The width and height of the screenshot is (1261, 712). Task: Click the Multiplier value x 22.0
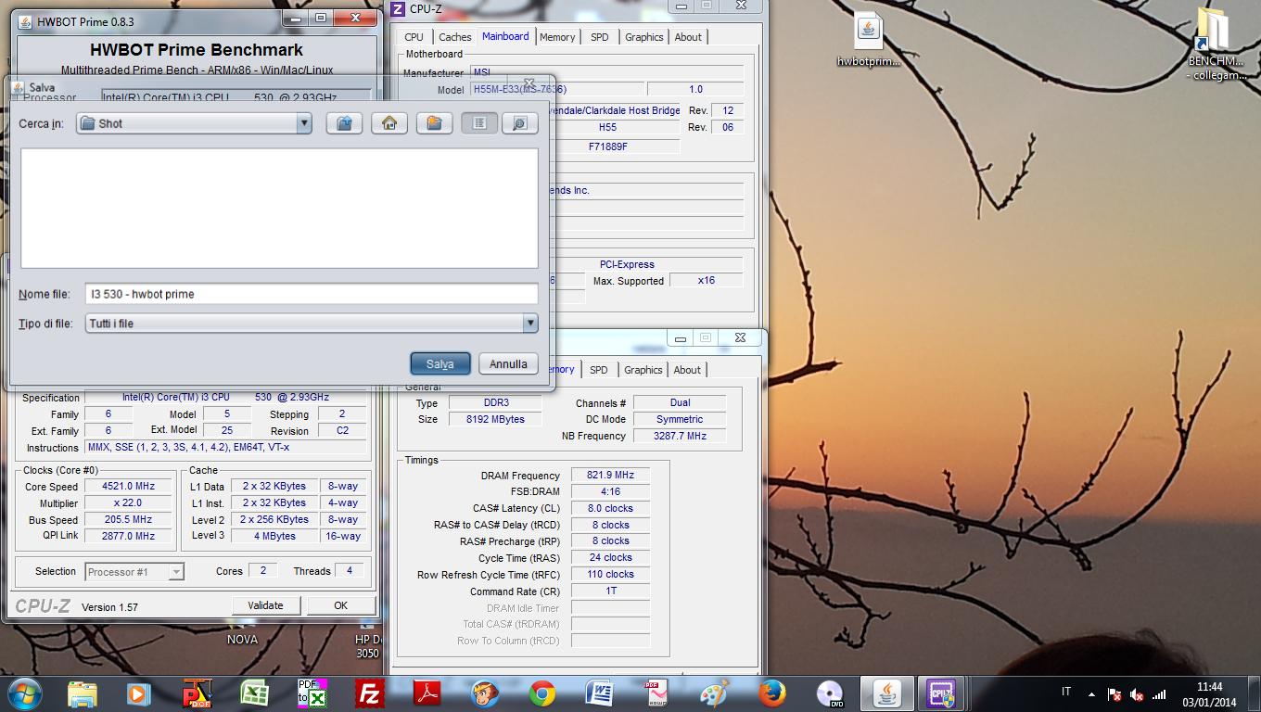pos(128,503)
